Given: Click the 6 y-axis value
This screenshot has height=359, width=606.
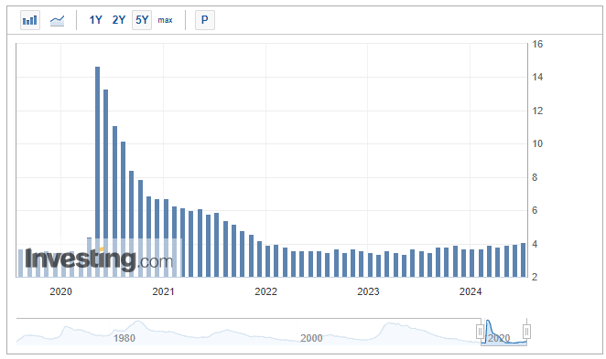Looking at the screenshot, I should pyautogui.click(x=535, y=210).
